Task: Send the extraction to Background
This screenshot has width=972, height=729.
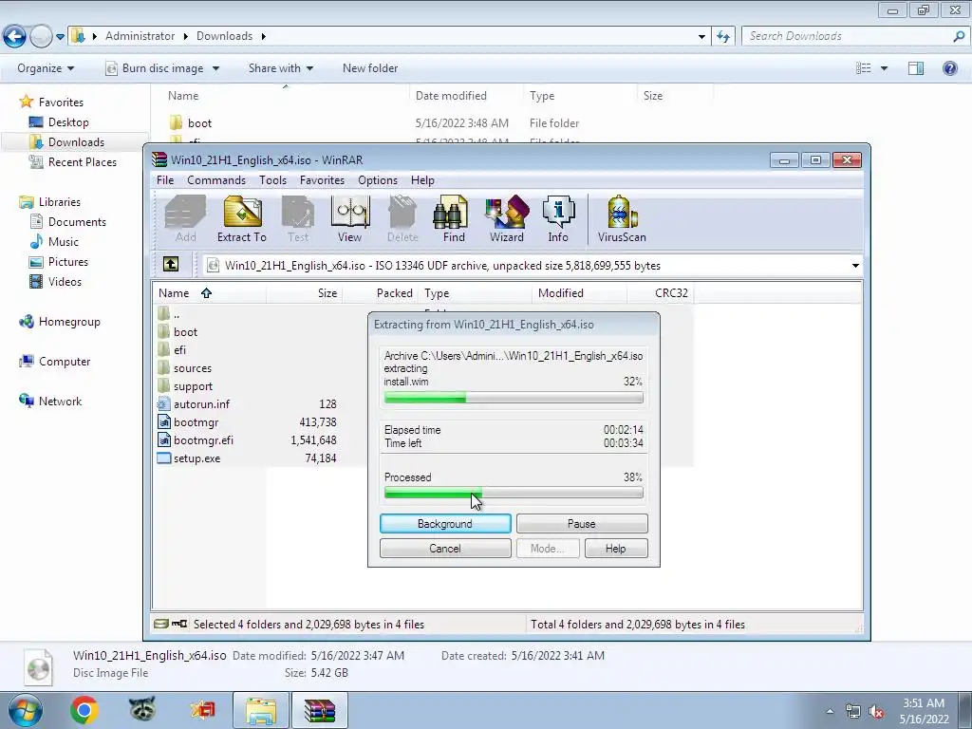Action: click(x=445, y=524)
